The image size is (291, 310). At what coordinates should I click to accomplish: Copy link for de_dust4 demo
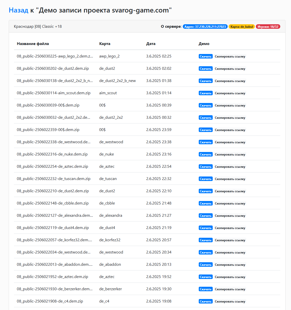230,228
